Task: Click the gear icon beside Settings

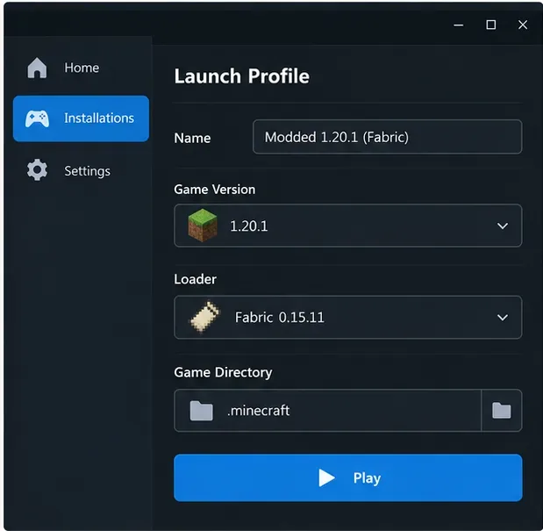Action: [x=37, y=169]
